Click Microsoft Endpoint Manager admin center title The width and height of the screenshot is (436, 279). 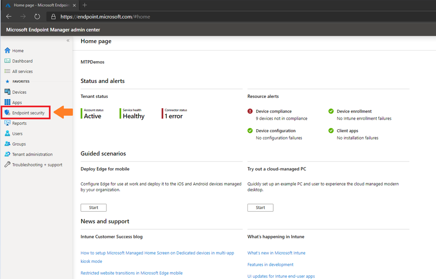tap(53, 30)
